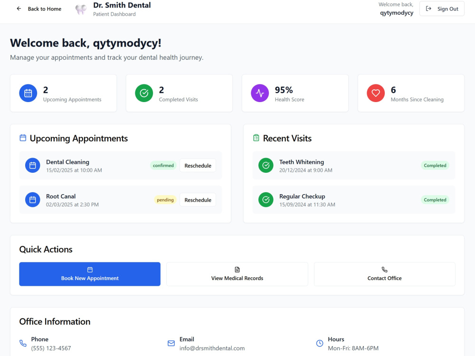This screenshot has height=356, width=475.
Task: Reschedule the Dental Cleaning appointment
Action: [x=198, y=166]
